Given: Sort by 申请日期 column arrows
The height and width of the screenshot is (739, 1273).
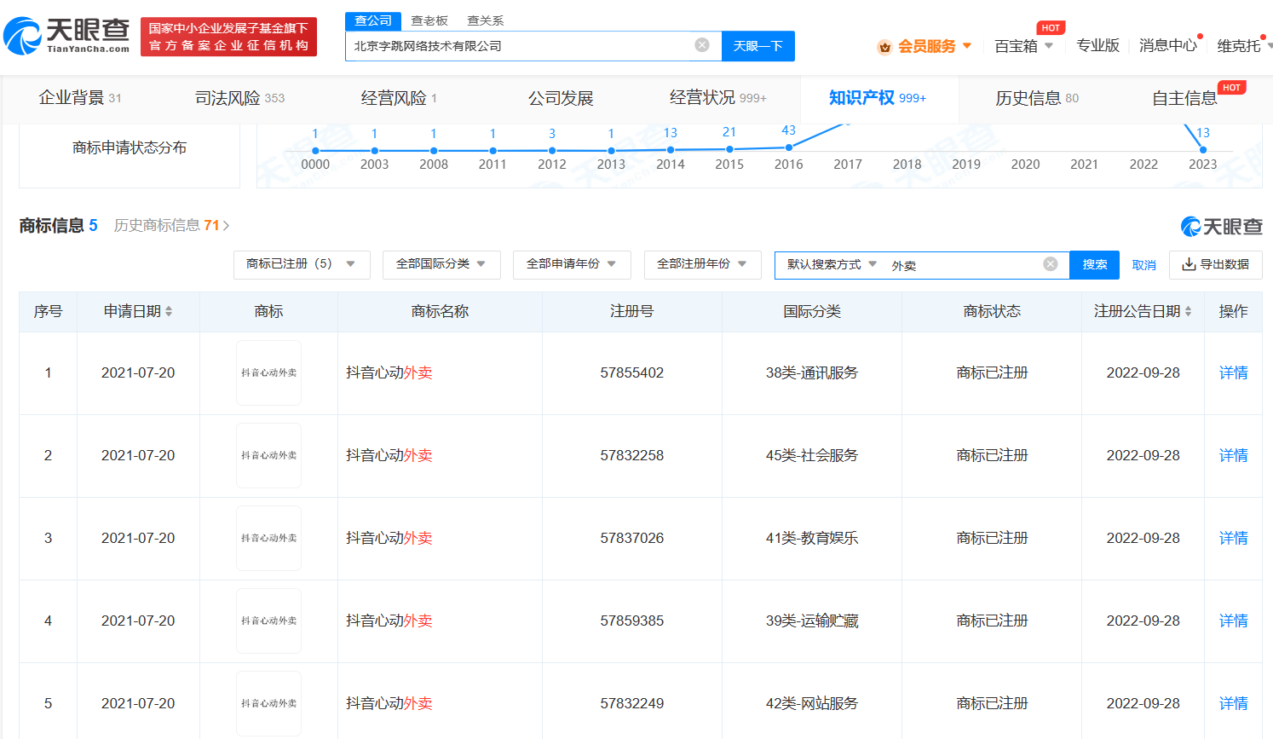Looking at the screenshot, I should click(169, 311).
